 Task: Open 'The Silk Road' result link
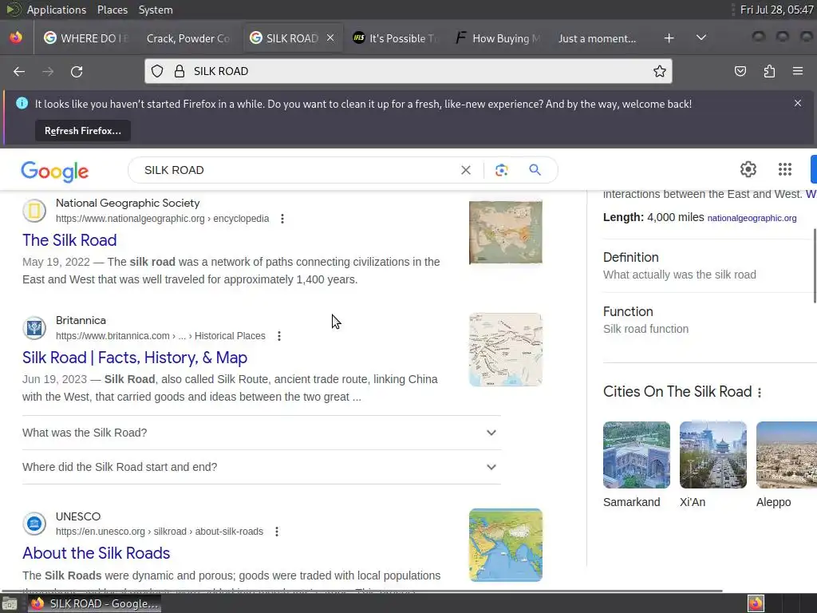pos(69,240)
